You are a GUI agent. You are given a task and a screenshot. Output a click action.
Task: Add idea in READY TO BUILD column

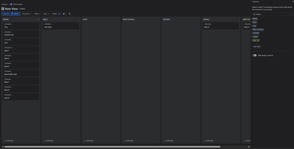pos(129,141)
